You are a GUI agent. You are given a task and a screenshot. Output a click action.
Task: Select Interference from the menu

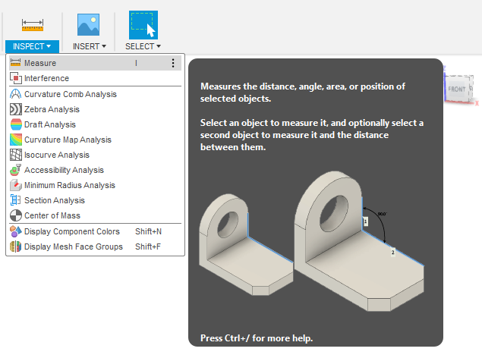46,78
